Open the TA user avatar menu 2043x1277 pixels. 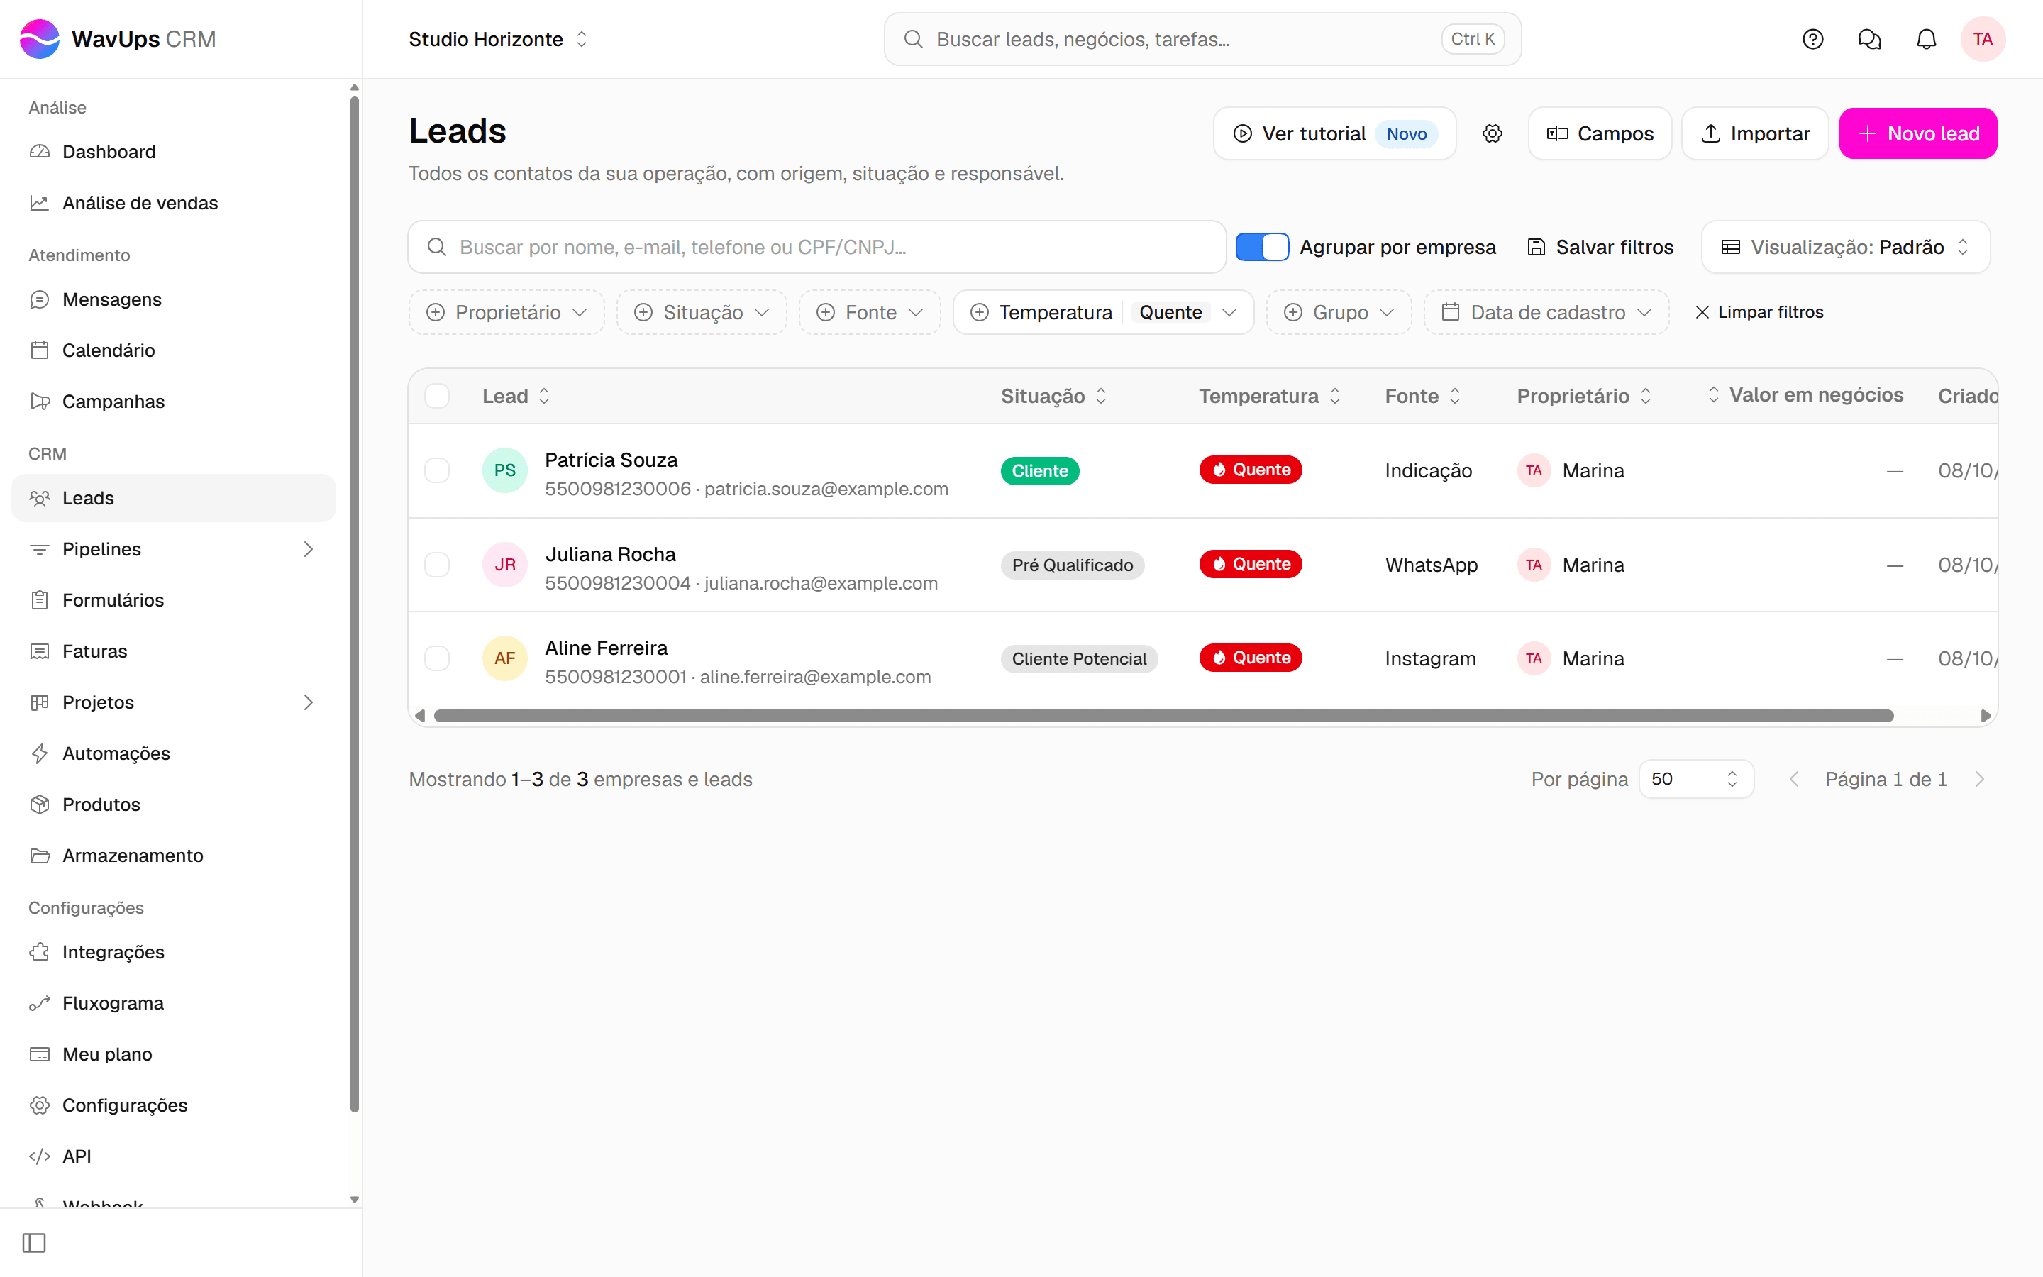coord(1982,39)
